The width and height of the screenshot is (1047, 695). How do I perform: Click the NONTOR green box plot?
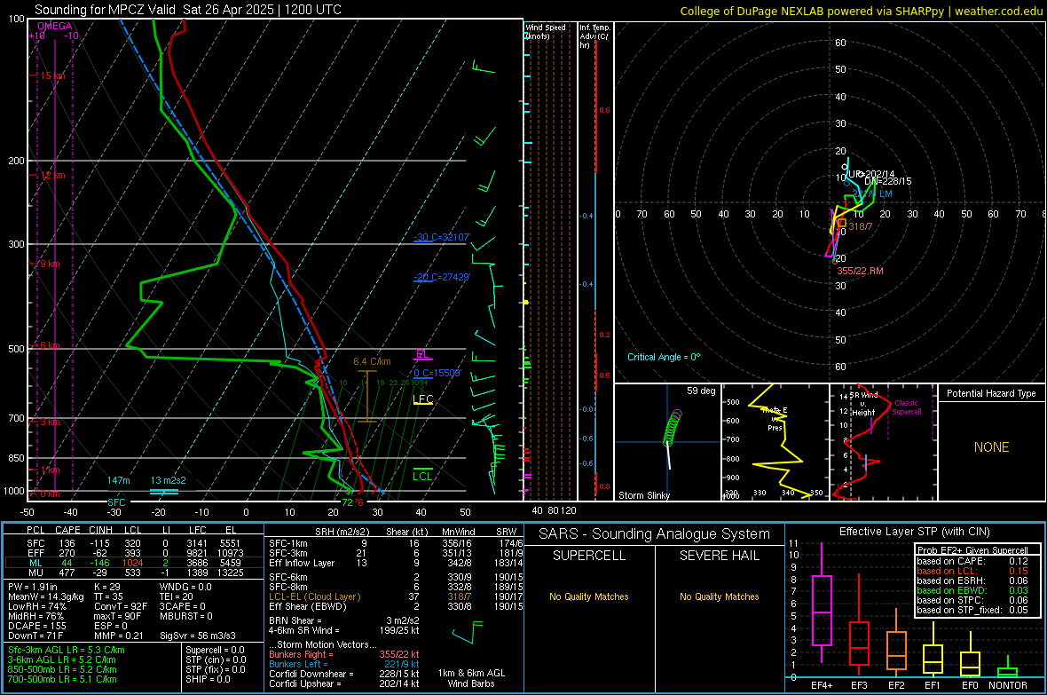1007,667
